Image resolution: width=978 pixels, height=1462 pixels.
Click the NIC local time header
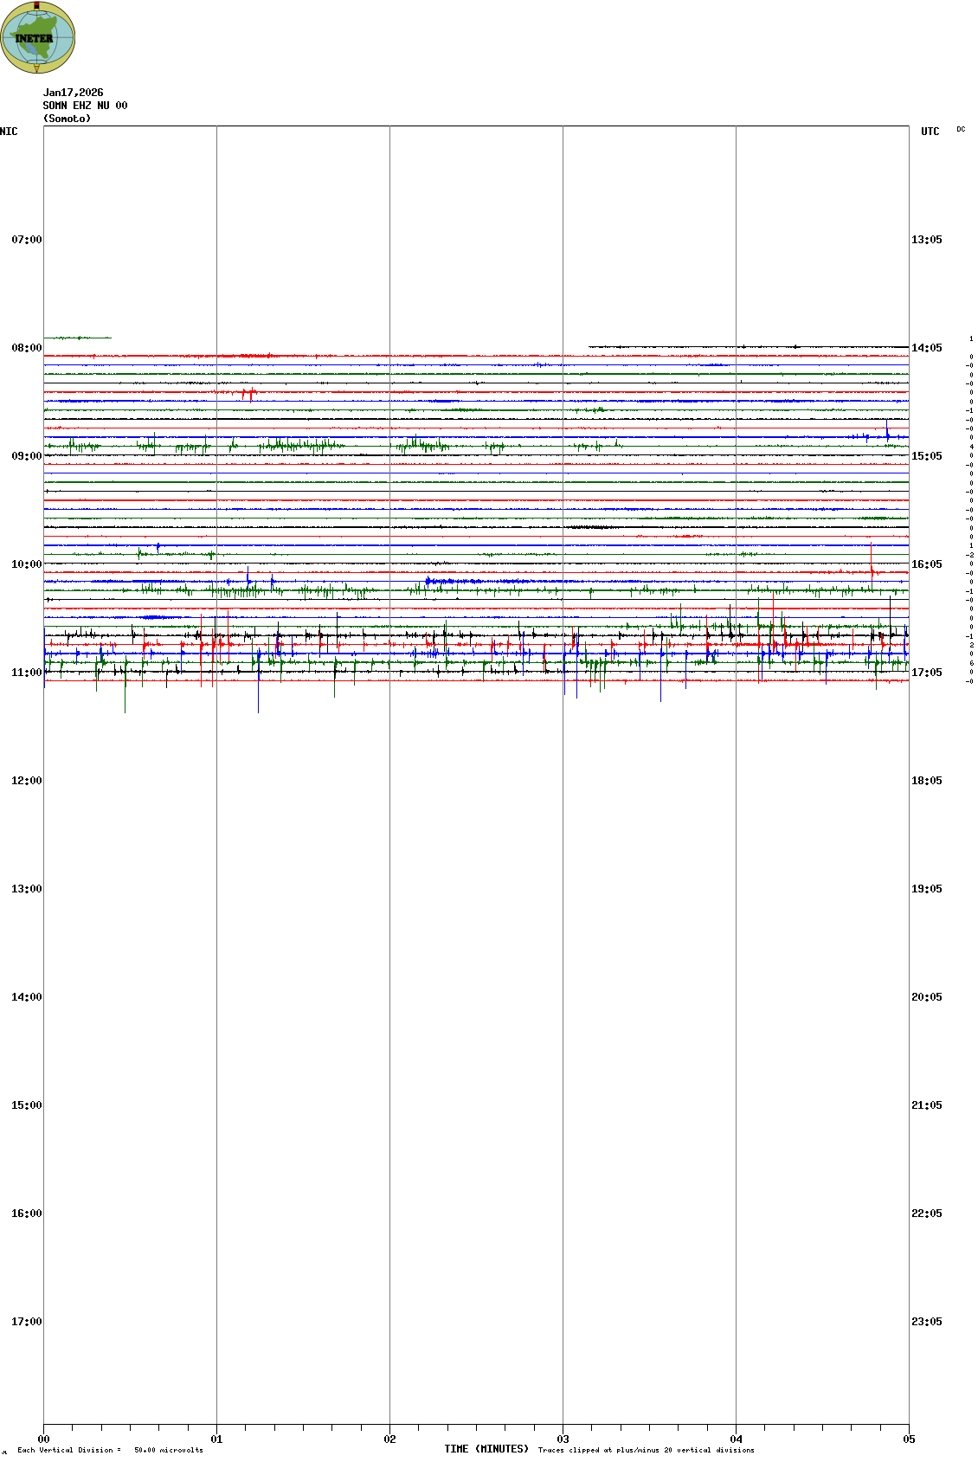tap(9, 132)
